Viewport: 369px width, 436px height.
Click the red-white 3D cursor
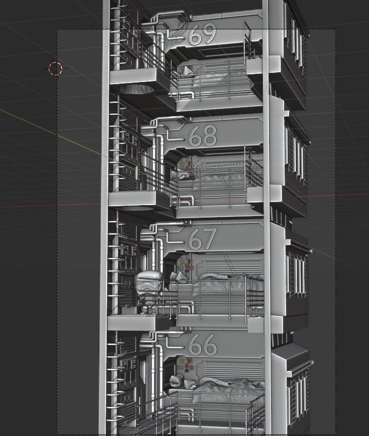click(55, 69)
